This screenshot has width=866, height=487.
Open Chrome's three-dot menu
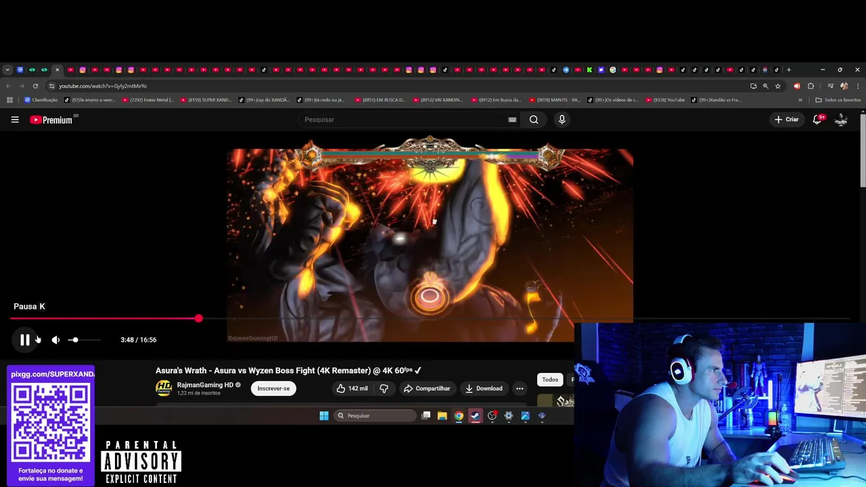pyautogui.click(x=858, y=86)
